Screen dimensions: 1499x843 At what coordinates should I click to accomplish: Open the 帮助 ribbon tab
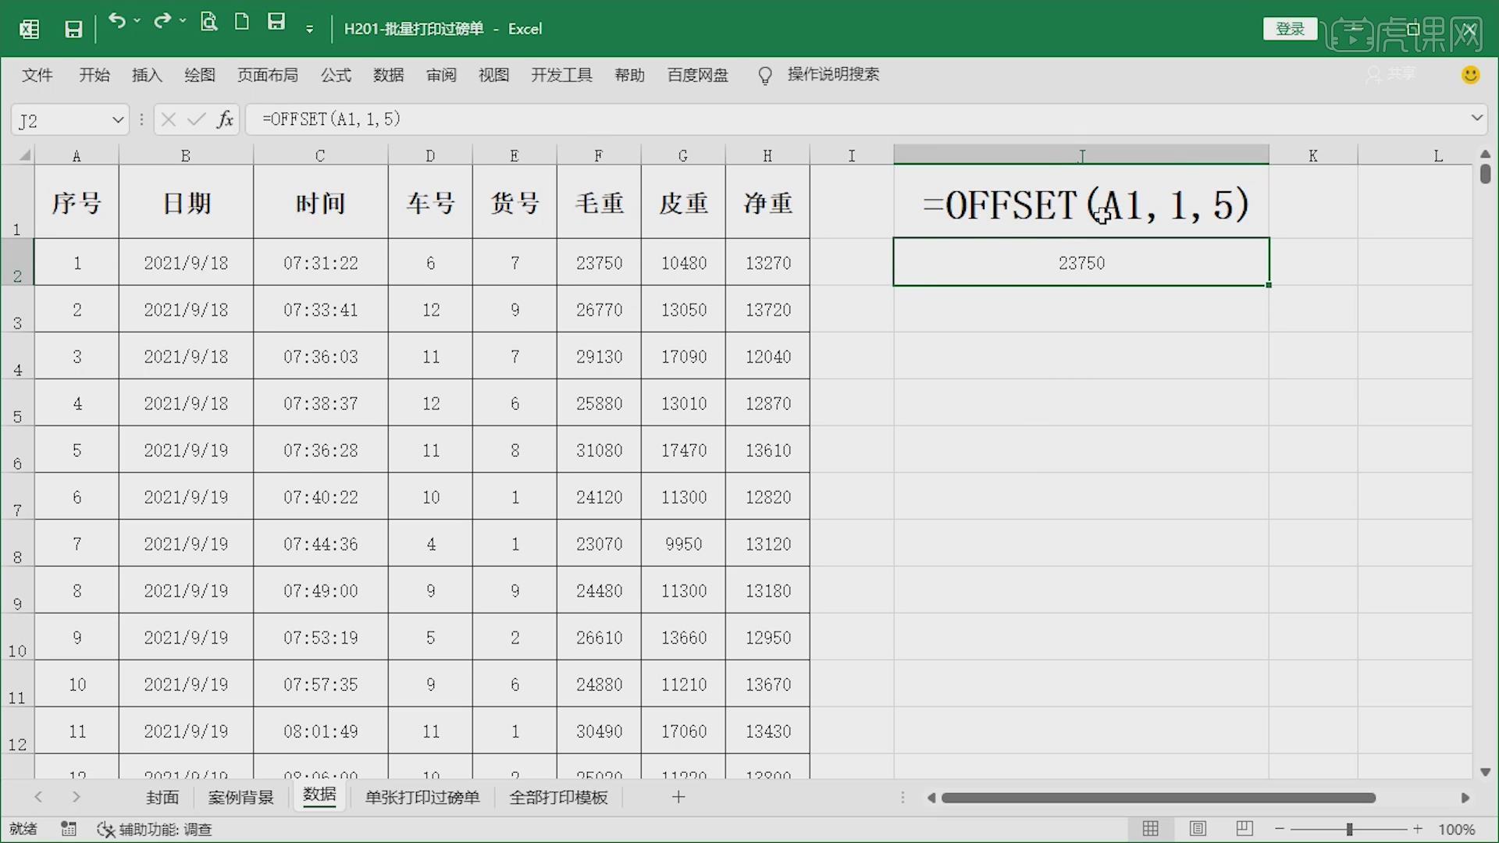click(x=629, y=75)
